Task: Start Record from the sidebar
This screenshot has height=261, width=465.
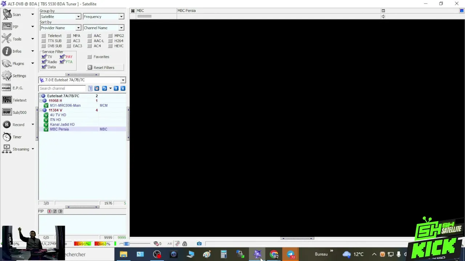Action: pyautogui.click(x=13, y=125)
